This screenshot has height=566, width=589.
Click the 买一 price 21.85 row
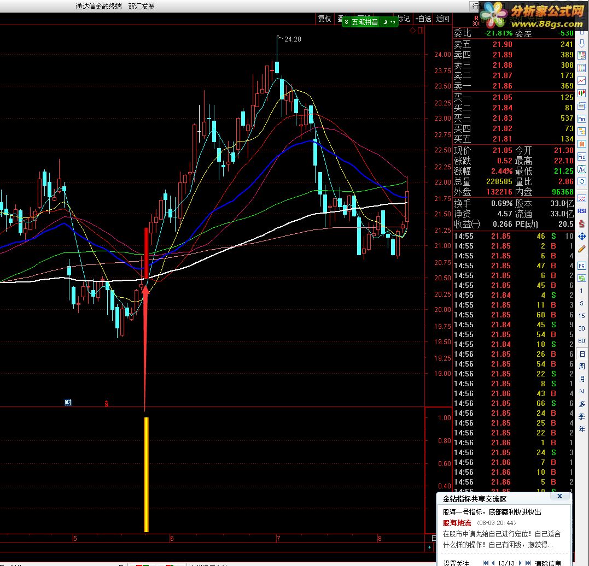point(514,97)
